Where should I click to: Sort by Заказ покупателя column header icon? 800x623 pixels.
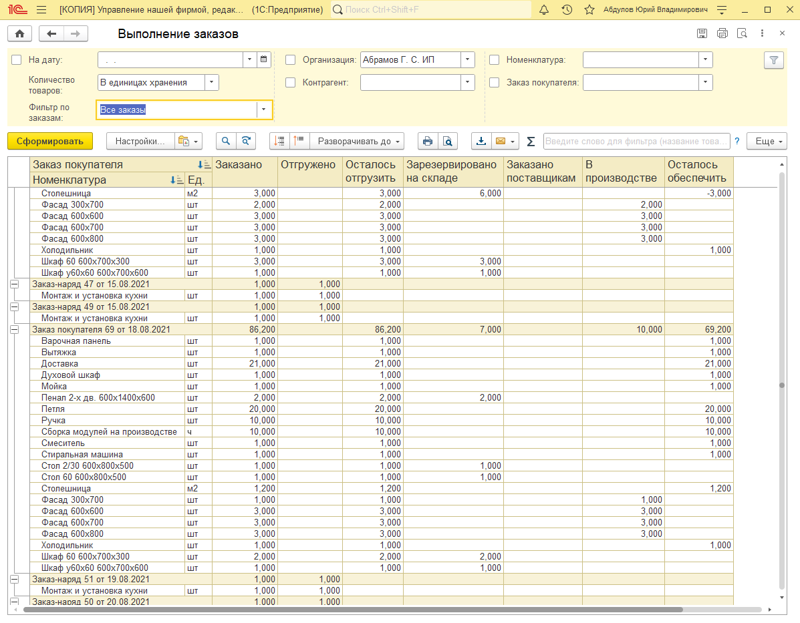(204, 165)
